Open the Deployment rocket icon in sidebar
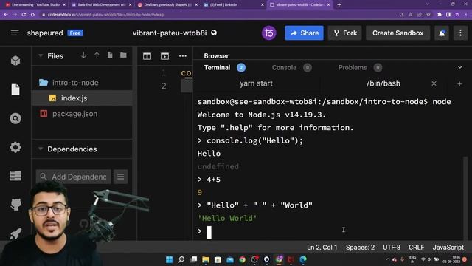 [15, 233]
